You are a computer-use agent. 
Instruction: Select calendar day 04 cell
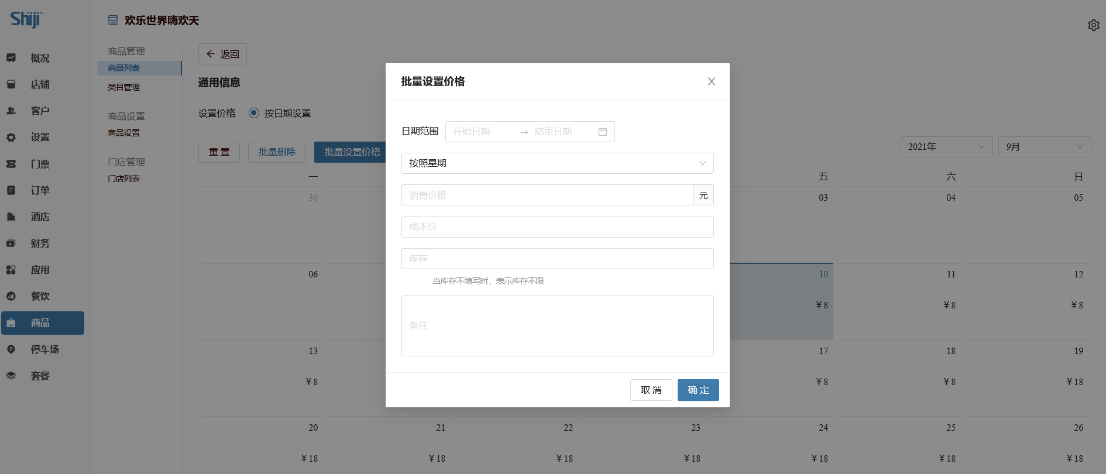tap(899, 225)
